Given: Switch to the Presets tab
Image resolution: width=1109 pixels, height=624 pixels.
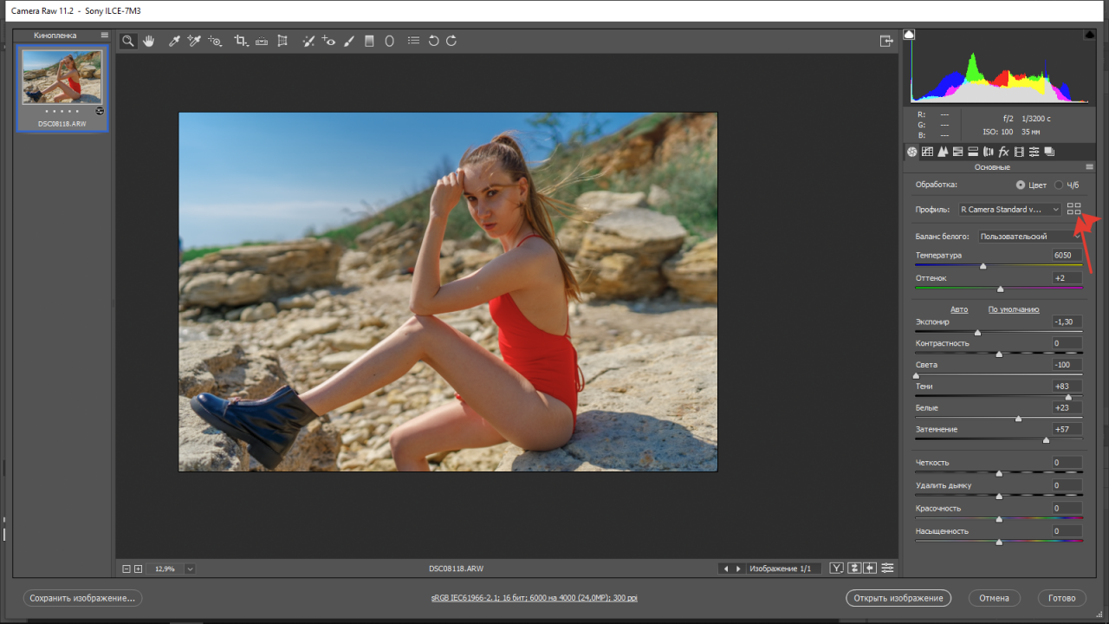Looking at the screenshot, I should (x=1034, y=152).
